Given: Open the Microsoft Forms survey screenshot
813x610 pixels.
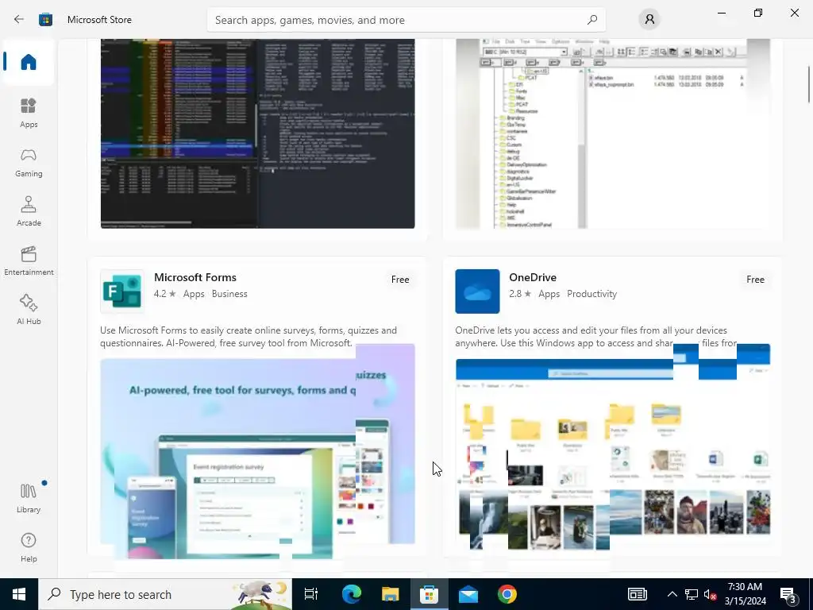Looking at the screenshot, I should [x=257, y=451].
